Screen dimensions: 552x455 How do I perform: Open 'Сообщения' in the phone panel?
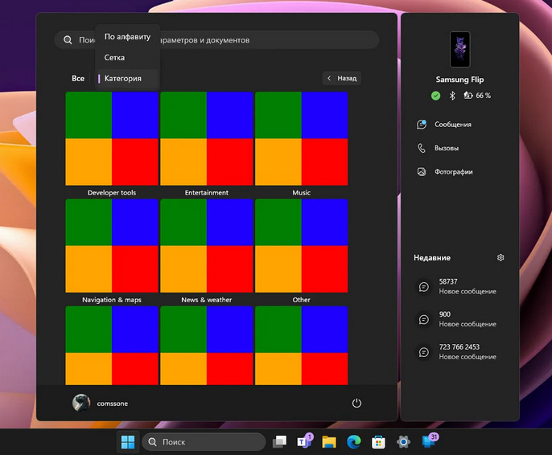pyautogui.click(x=452, y=125)
